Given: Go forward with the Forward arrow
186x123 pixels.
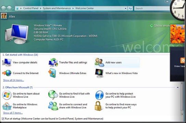Looking at the screenshot, I should (x=9, y=8).
